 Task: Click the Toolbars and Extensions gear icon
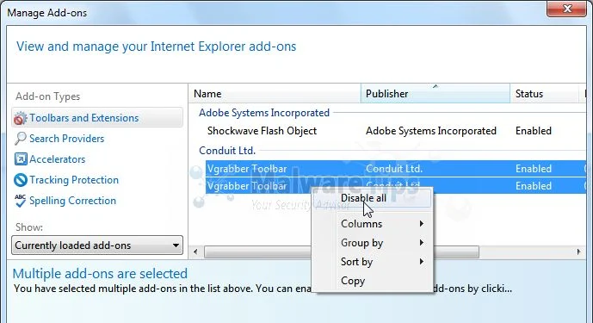click(x=21, y=118)
